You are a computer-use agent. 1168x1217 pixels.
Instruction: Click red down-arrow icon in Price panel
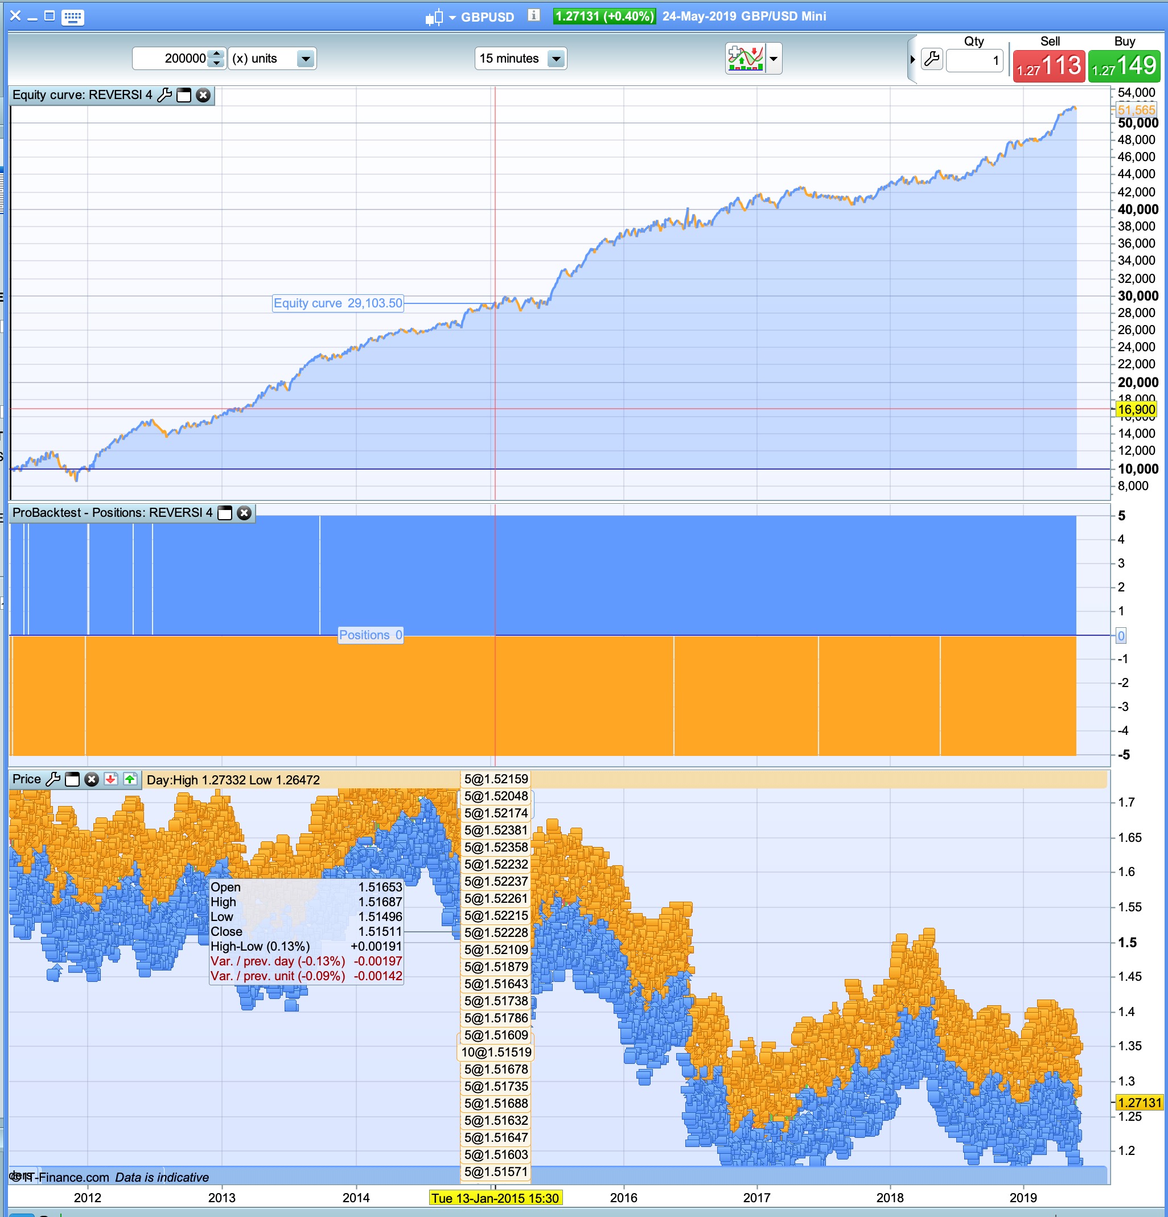click(x=110, y=779)
